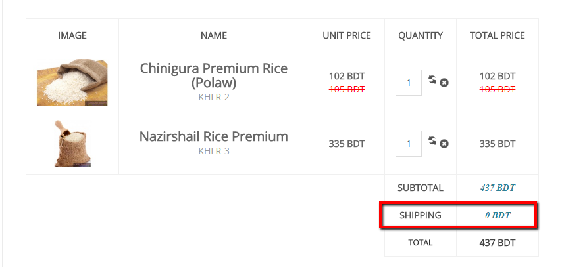Click the 437 BDT total amount

click(x=498, y=243)
